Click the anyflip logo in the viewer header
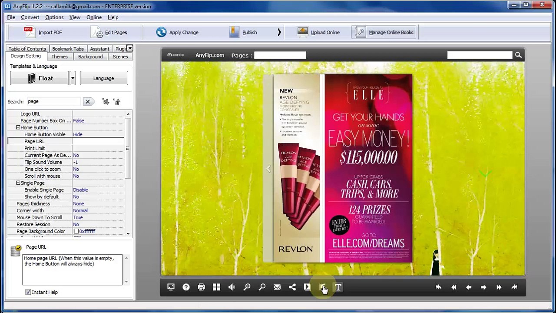The image size is (556, 313). (175, 55)
